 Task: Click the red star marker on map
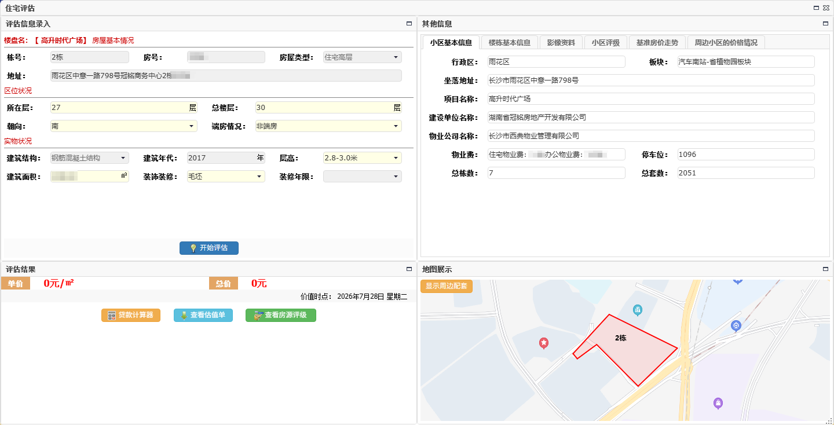point(544,343)
